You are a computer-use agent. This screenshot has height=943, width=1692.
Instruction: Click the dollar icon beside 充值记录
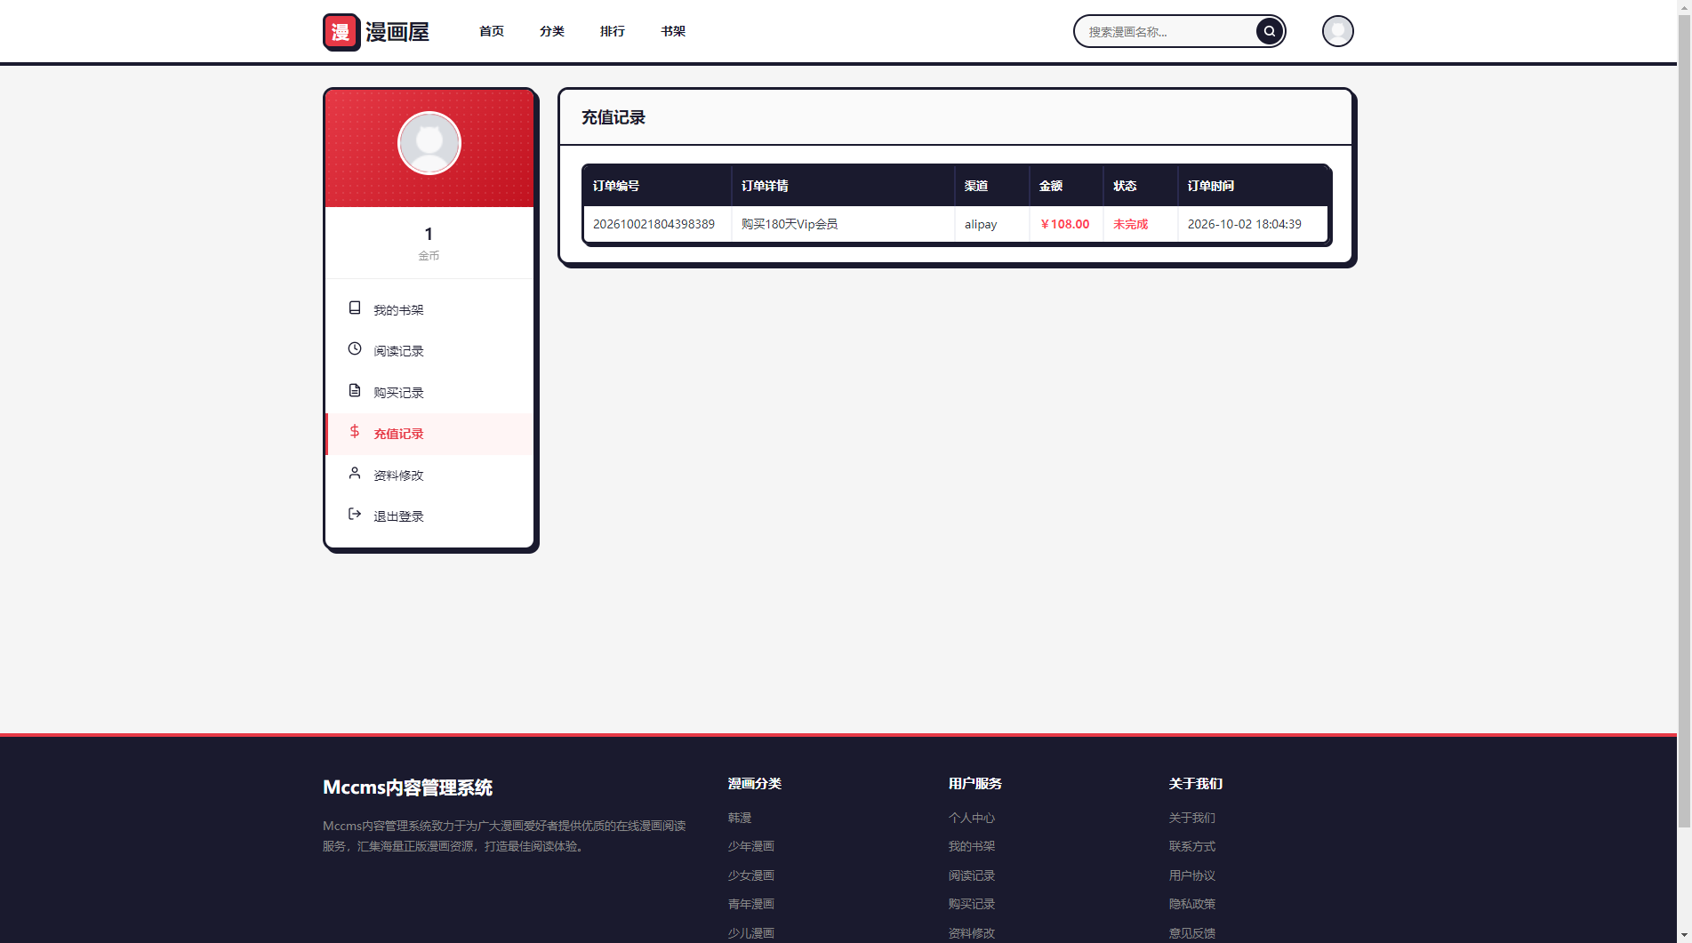(x=355, y=431)
